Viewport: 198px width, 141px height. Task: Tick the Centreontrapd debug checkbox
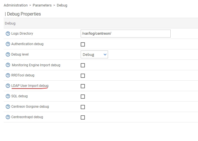pyautogui.click(x=83, y=117)
